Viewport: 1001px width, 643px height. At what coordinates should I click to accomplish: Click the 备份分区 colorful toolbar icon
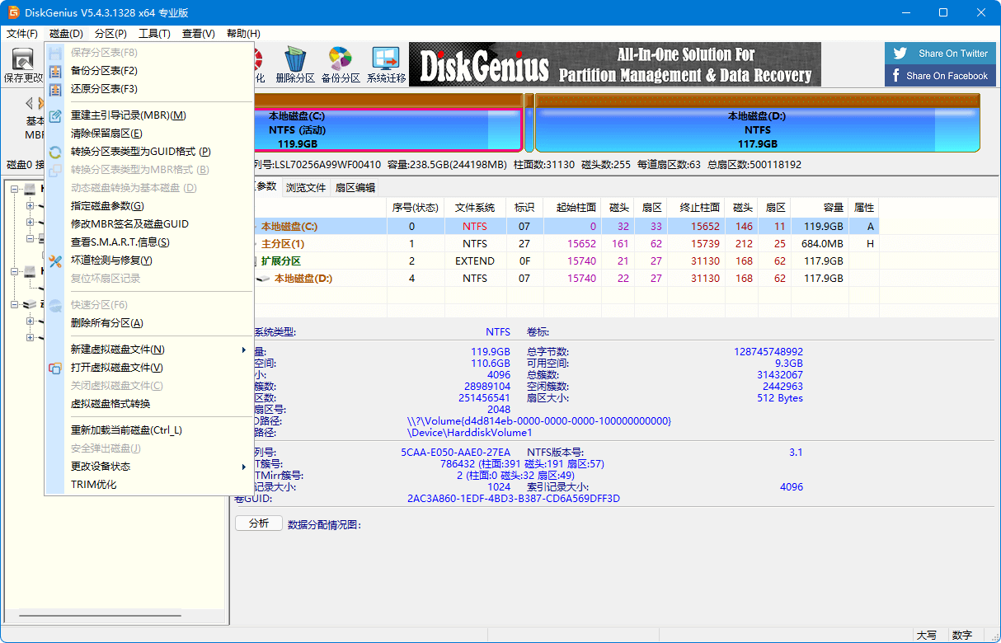coord(341,59)
